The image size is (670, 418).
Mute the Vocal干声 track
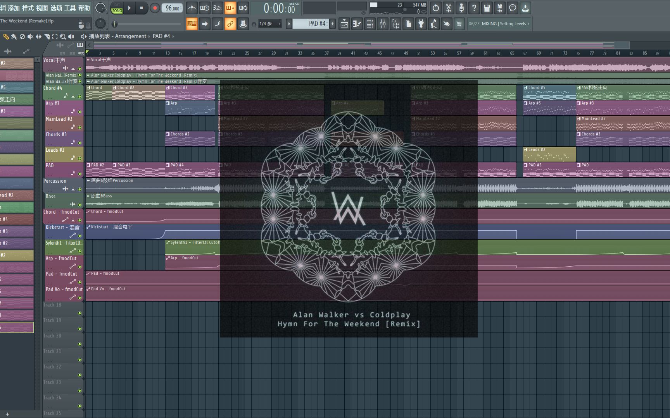click(x=79, y=69)
